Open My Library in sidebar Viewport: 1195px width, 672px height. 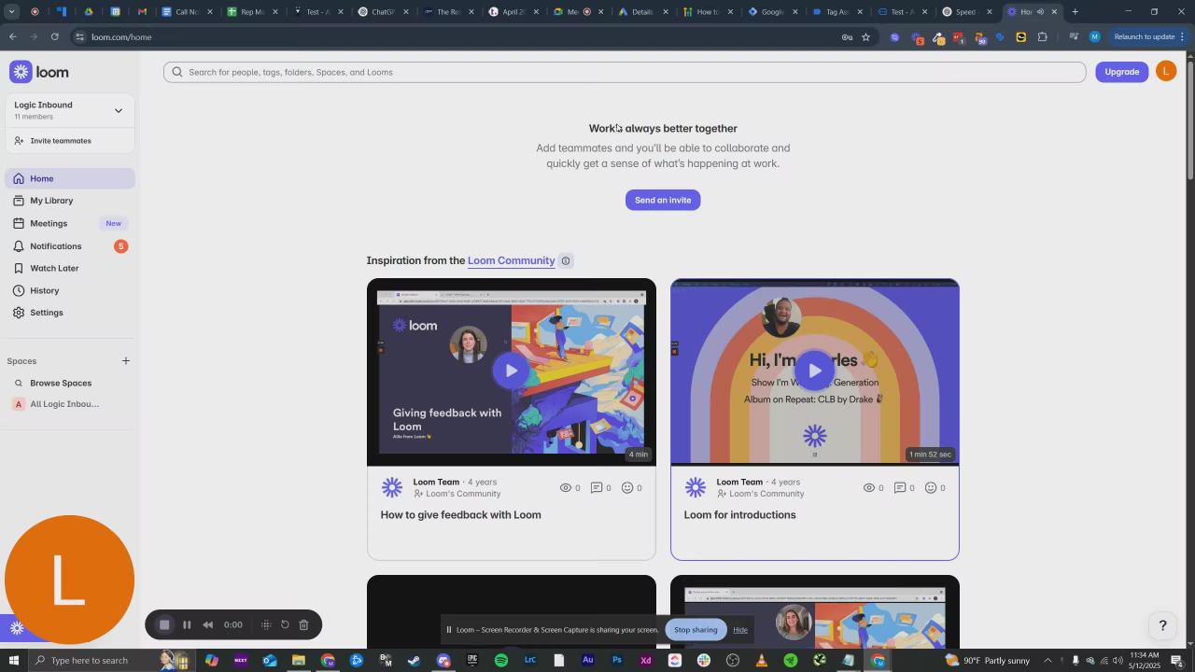coord(70,201)
